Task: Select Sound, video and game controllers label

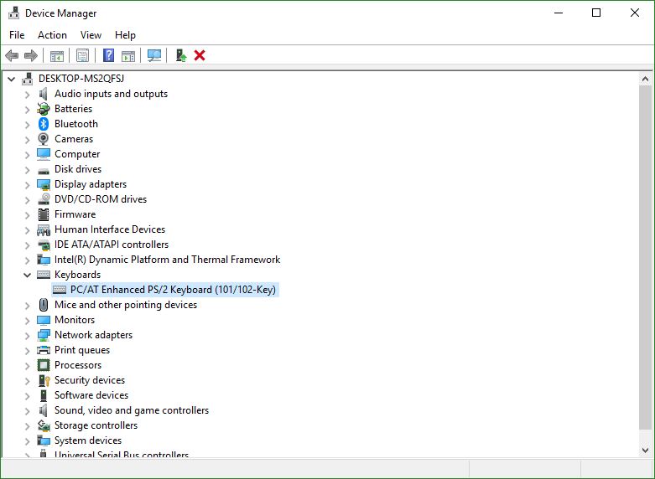Action: pyautogui.click(x=132, y=410)
